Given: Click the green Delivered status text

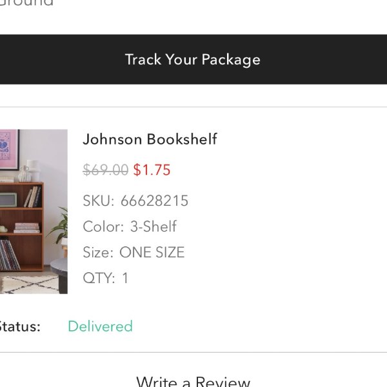Looking at the screenshot, I should [100, 326].
